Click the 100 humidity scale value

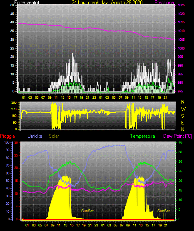coord(7,142)
